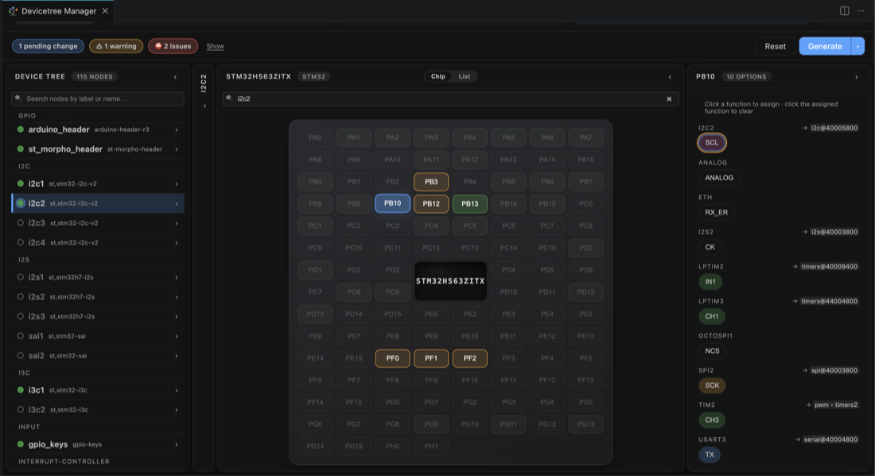Follow the i2c@40005800 node link

pyautogui.click(x=834, y=128)
